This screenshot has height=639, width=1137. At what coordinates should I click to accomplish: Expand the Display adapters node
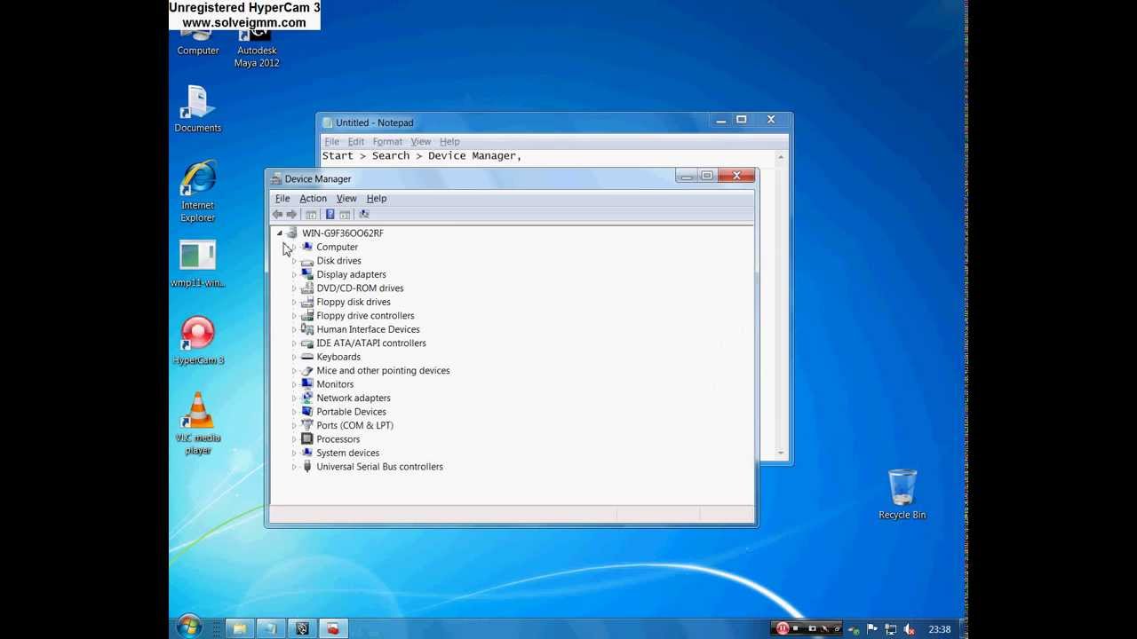click(294, 274)
